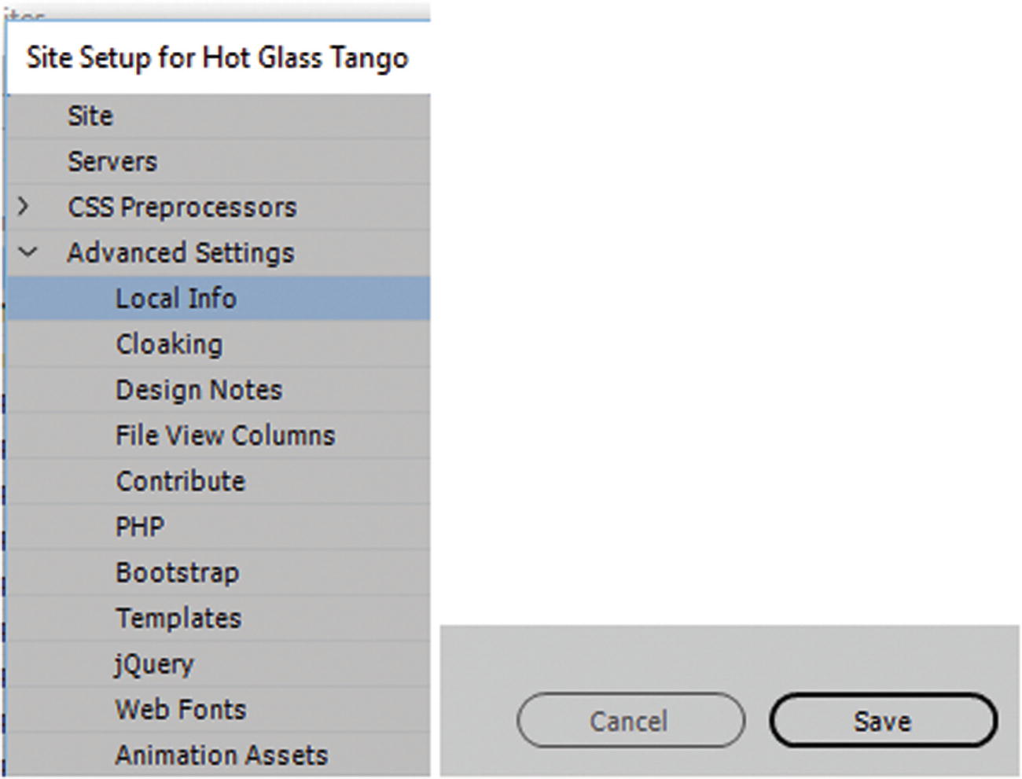Open Design Notes settings

(198, 390)
